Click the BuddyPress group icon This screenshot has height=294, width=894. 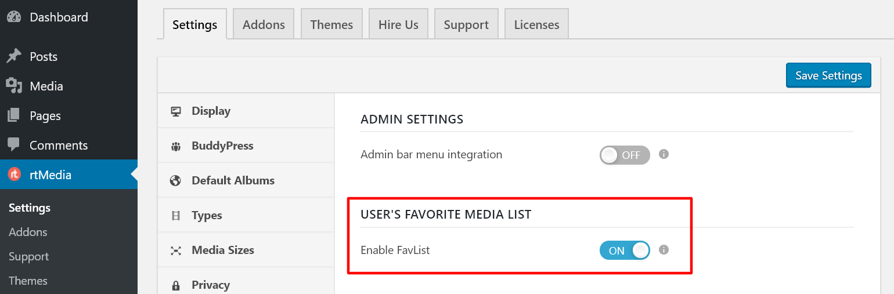[x=176, y=146]
